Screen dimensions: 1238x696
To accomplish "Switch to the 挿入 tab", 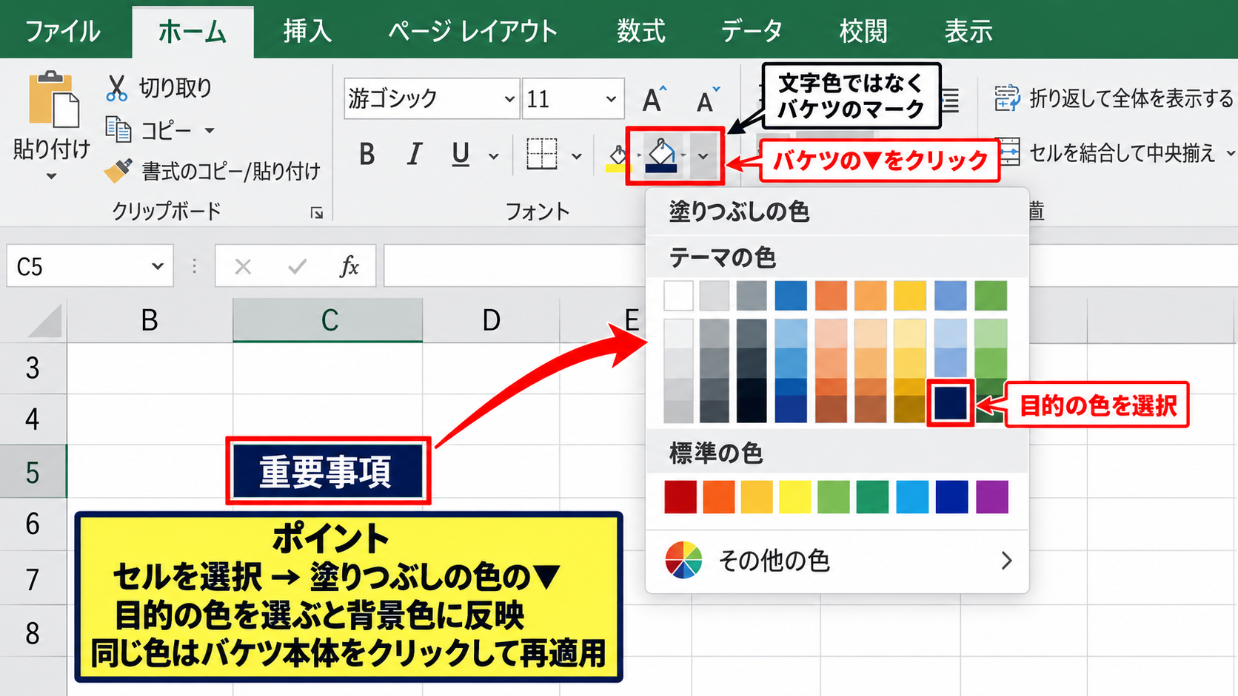I will [x=307, y=31].
